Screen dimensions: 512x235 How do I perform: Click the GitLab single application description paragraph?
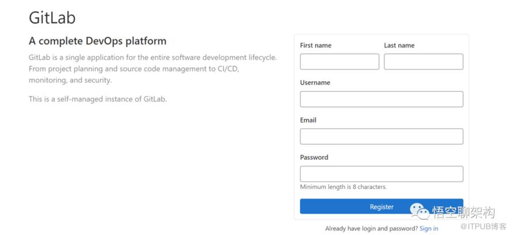(153, 69)
